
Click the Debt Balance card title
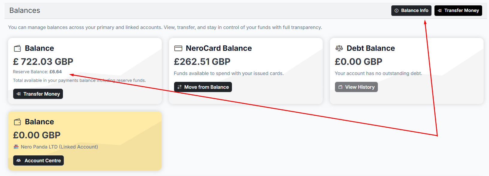(371, 48)
